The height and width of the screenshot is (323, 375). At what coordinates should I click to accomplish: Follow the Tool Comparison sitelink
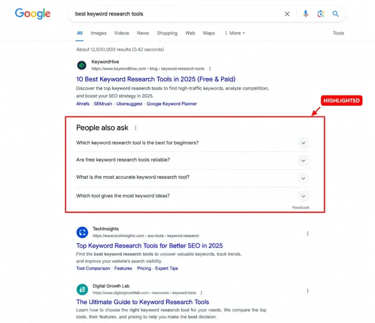pos(93,268)
